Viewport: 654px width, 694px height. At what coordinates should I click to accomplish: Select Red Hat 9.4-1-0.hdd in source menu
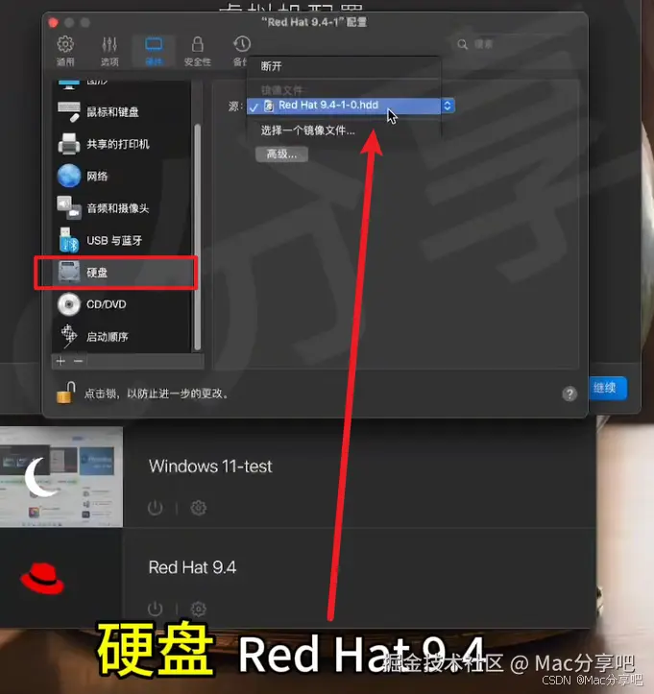click(x=344, y=106)
